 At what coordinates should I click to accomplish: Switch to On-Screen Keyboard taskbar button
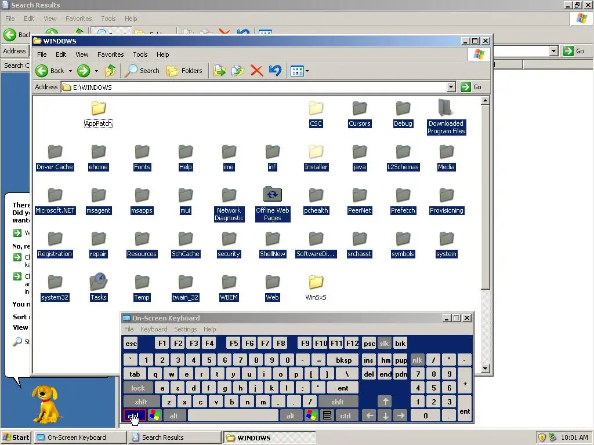click(x=80, y=437)
